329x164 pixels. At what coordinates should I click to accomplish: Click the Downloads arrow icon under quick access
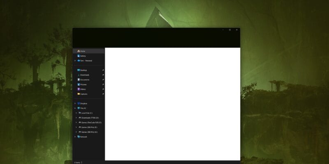[x=79, y=75]
